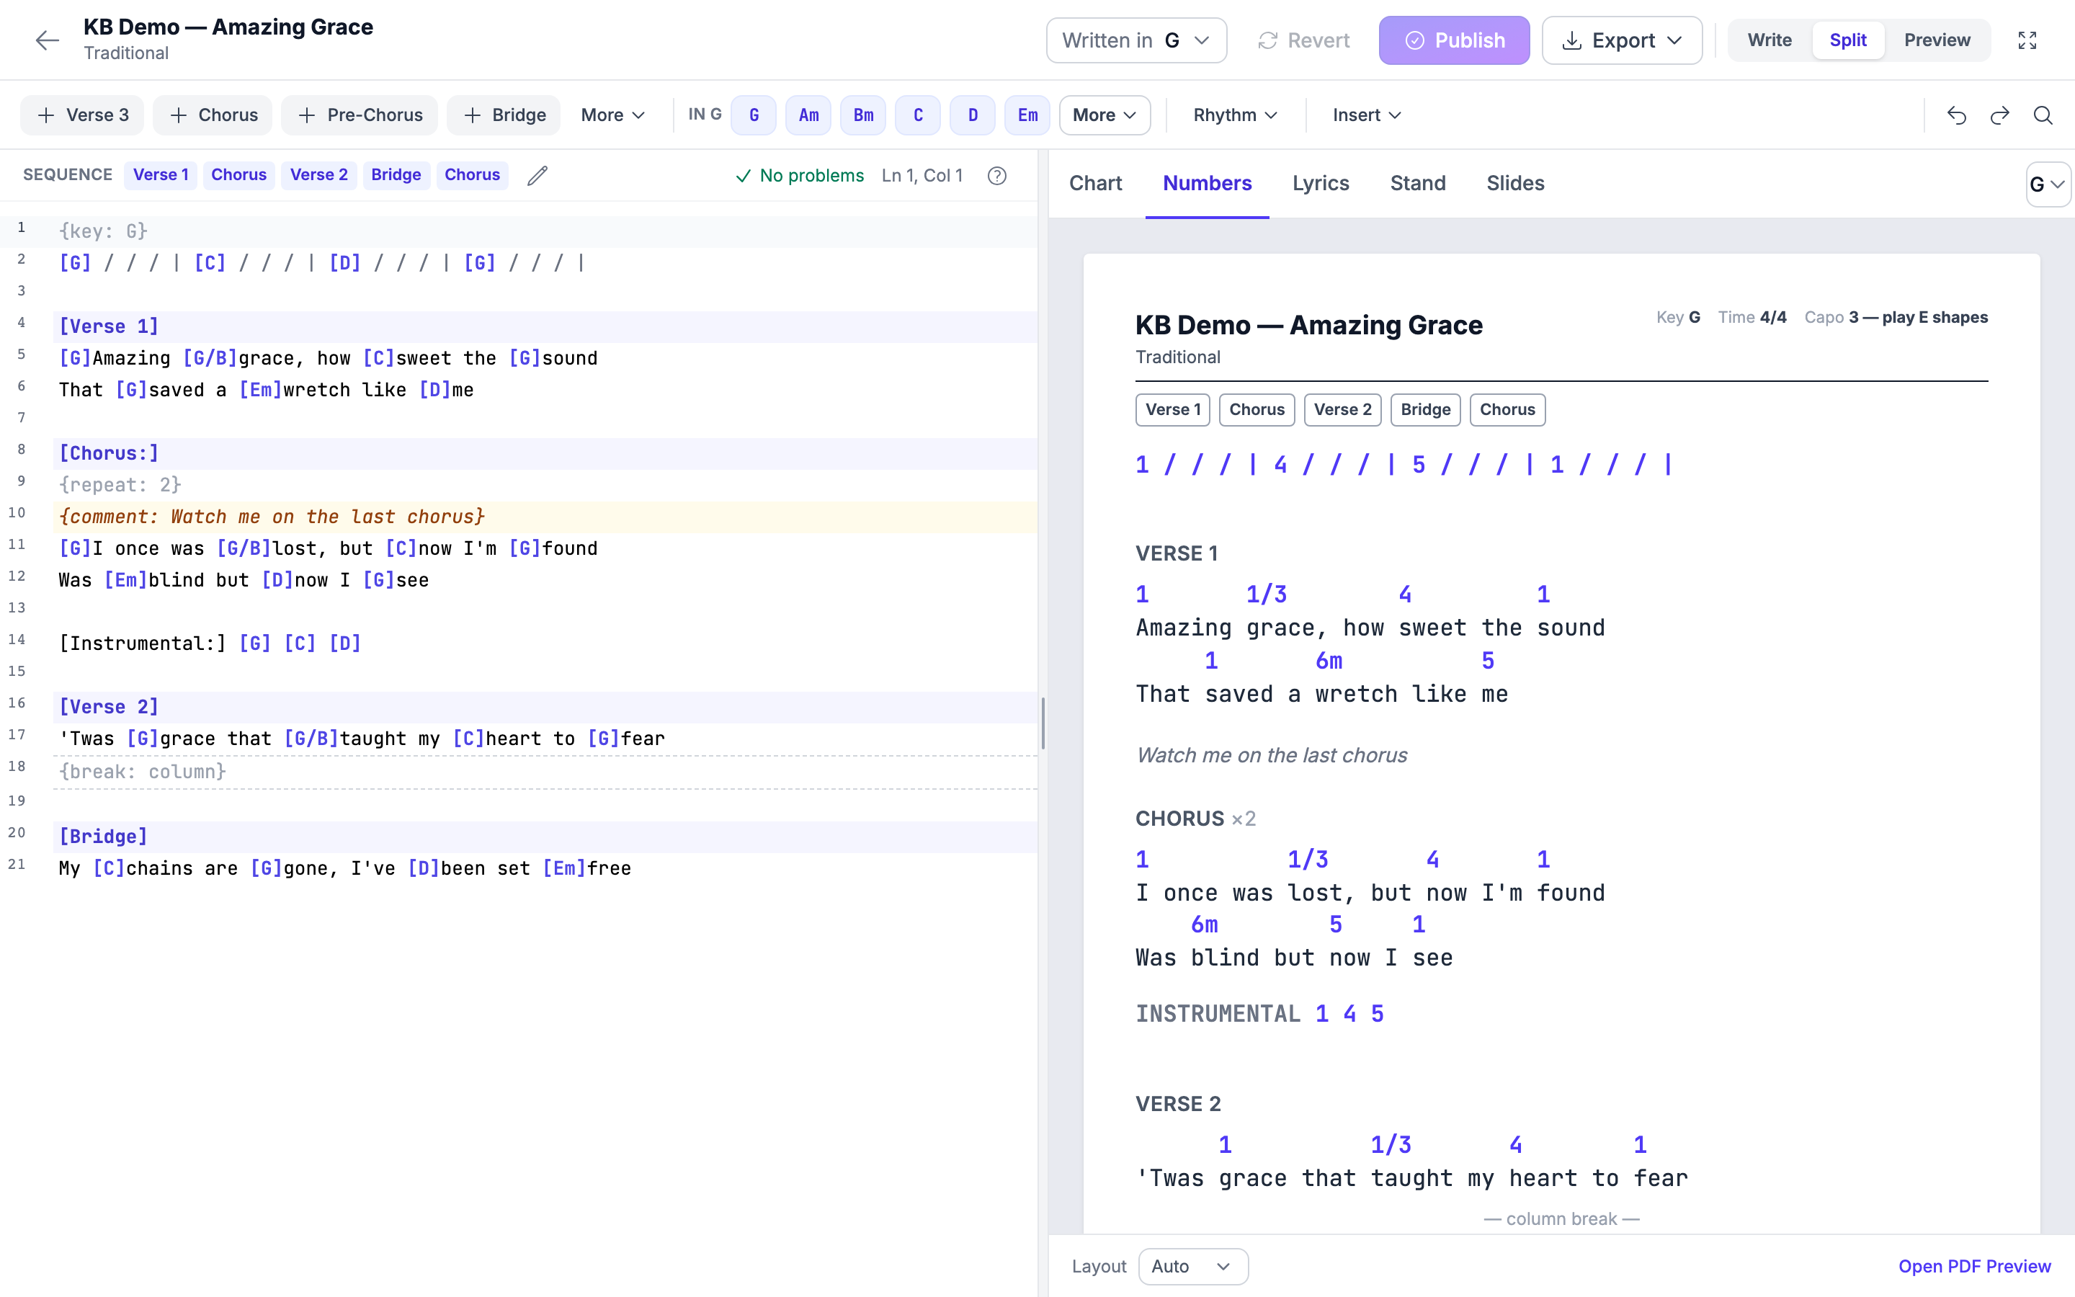This screenshot has height=1297, width=2075.
Task: Click the undo icon
Action: click(x=1957, y=115)
